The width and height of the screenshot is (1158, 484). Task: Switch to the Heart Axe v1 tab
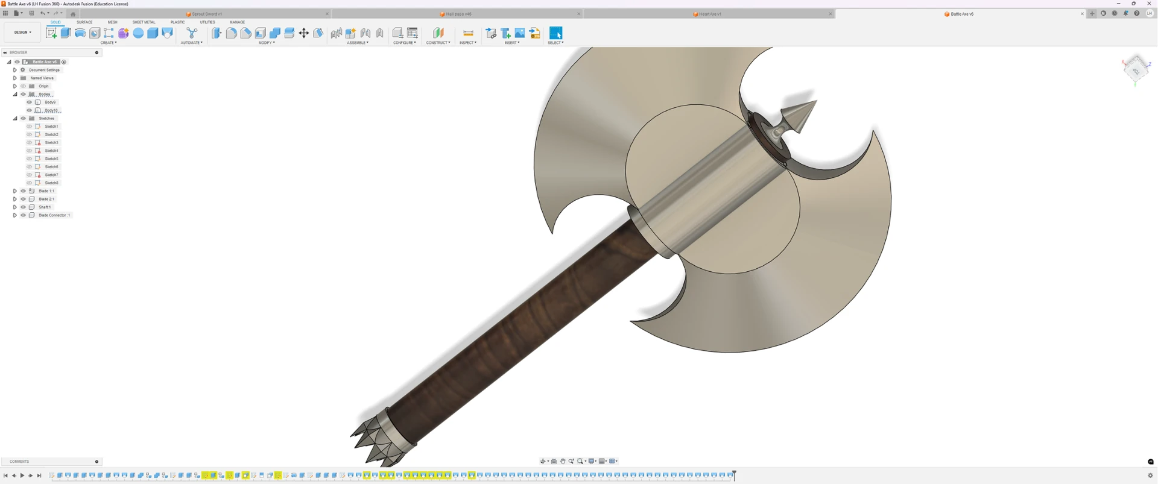(x=709, y=14)
